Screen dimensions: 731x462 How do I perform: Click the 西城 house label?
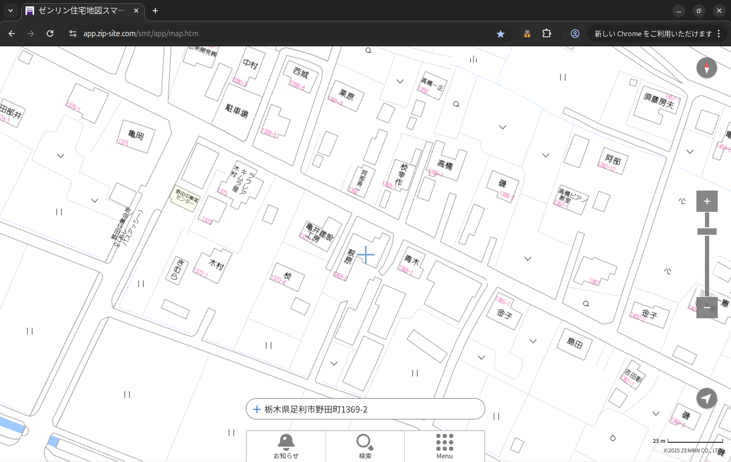[301, 72]
